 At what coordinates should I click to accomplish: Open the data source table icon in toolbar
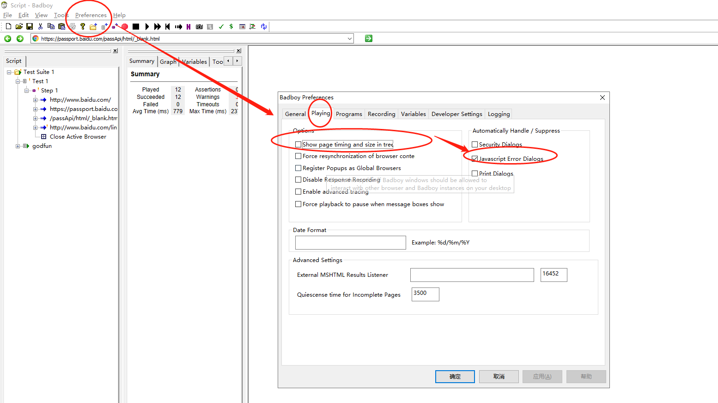[x=242, y=26]
